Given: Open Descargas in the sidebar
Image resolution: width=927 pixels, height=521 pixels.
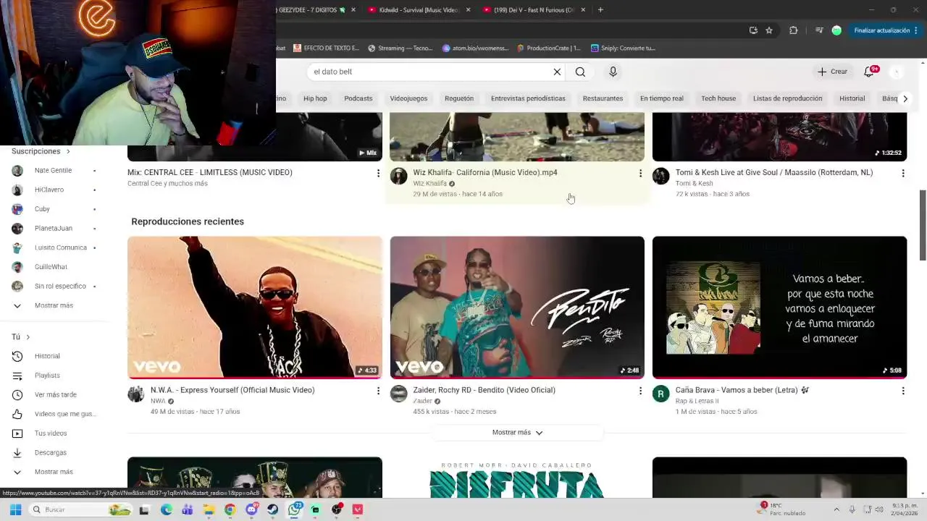Looking at the screenshot, I should (50, 453).
